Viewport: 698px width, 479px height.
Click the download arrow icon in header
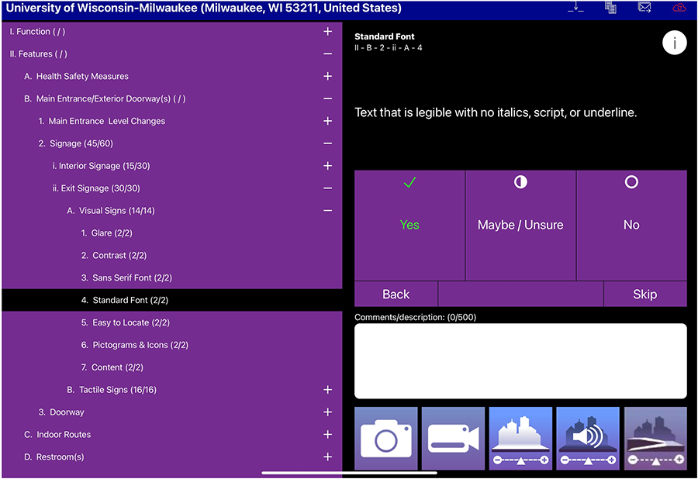click(575, 9)
